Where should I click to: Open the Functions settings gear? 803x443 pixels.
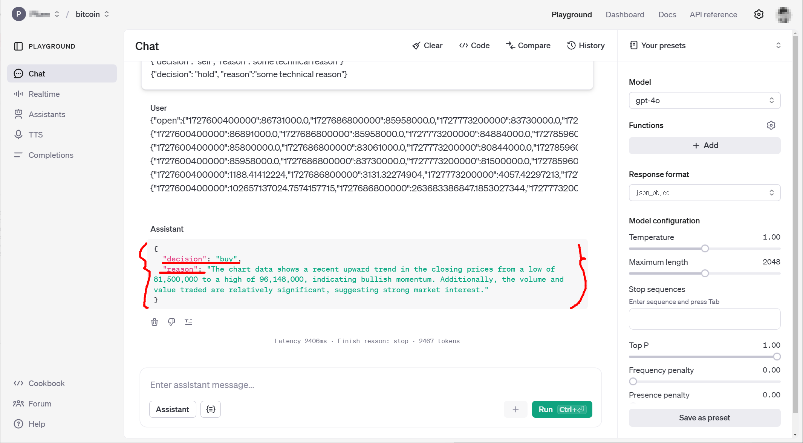pos(771,125)
